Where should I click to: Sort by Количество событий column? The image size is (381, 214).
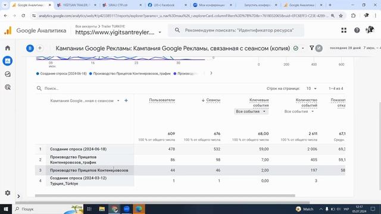(x=307, y=103)
